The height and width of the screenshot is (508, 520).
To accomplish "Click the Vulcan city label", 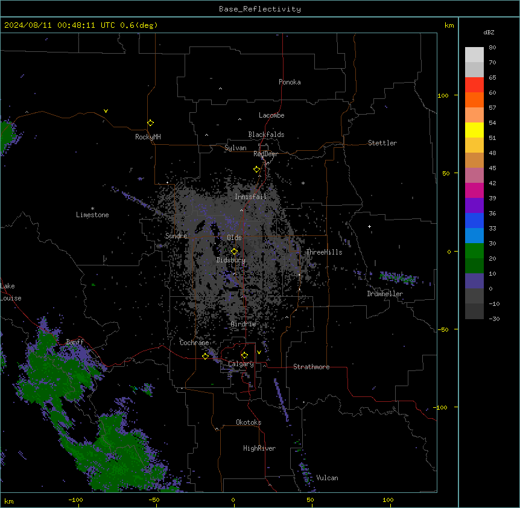I will pyautogui.click(x=327, y=478).
